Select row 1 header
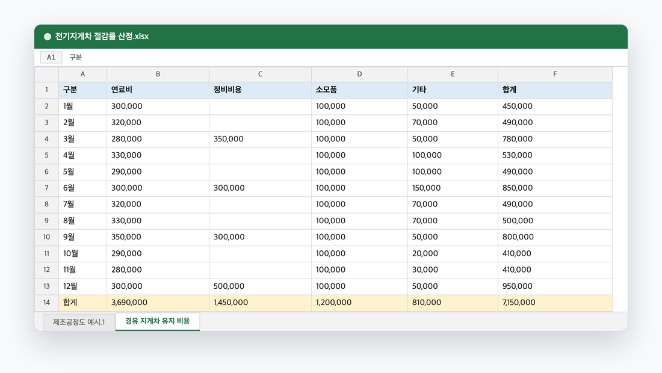The width and height of the screenshot is (662, 373). pyautogui.click(x=46, y=90)
